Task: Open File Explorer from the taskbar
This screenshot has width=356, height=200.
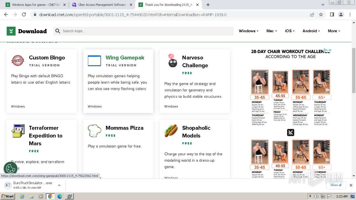Action: click(31, 196)
